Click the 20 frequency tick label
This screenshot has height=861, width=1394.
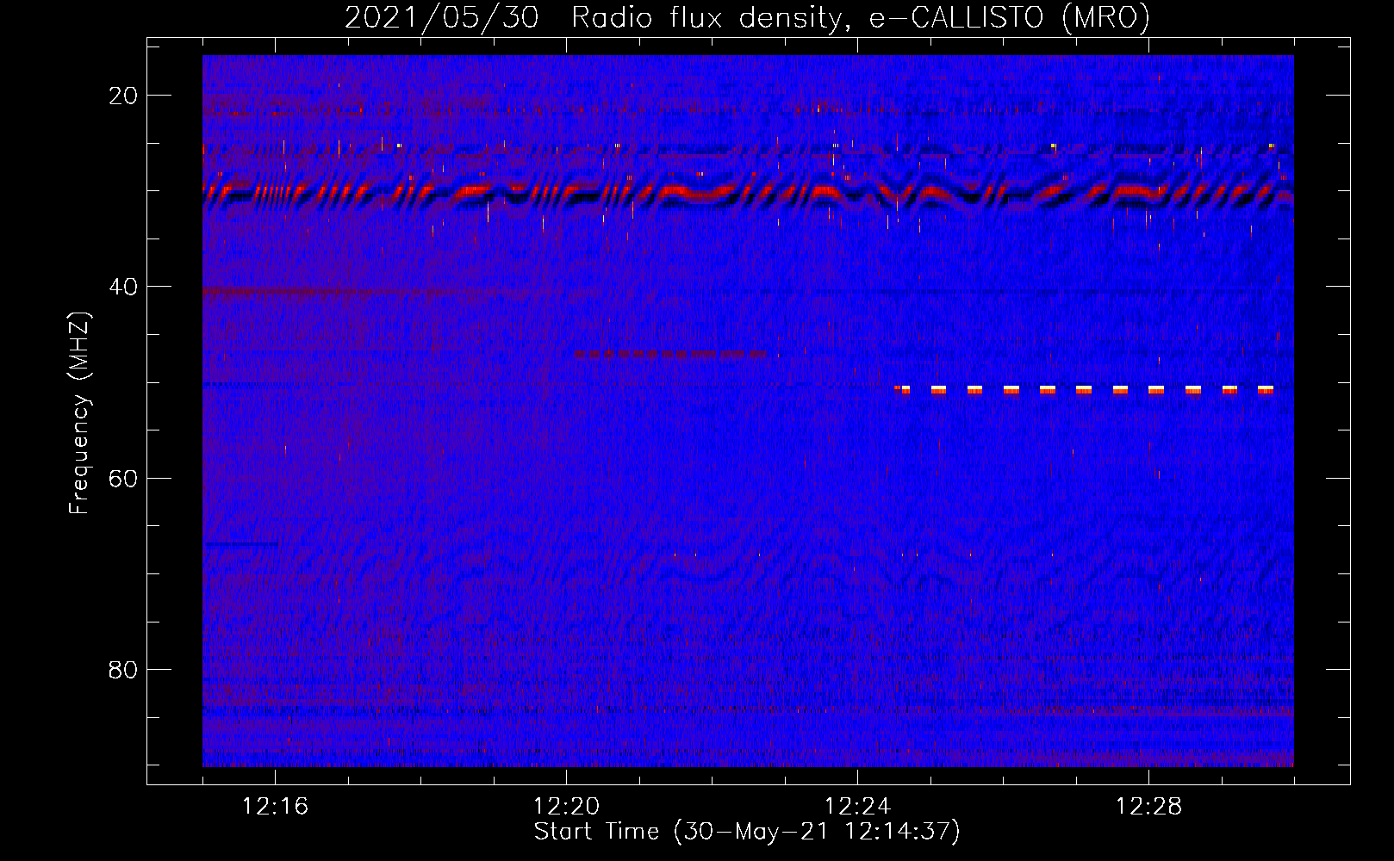click(123, 96)
